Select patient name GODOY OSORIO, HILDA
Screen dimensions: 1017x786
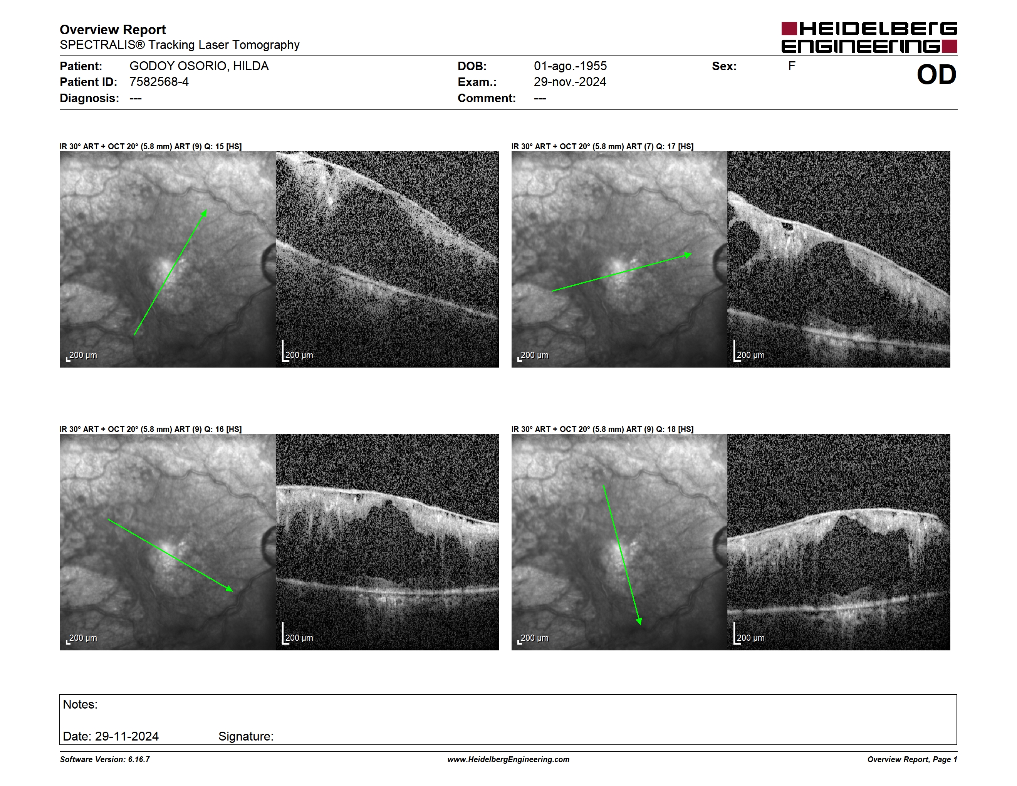coord(199,66)
